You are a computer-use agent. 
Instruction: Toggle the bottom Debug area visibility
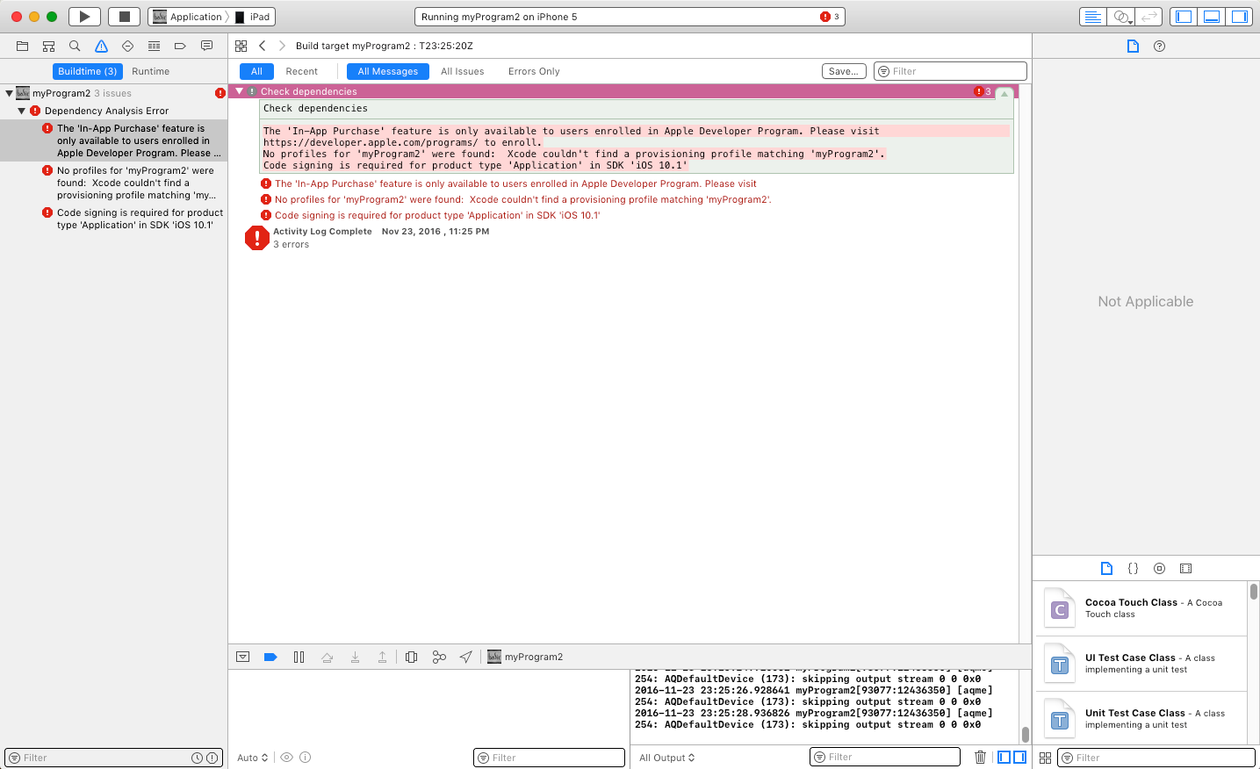pyautogui.click(x=1212, y=17)
